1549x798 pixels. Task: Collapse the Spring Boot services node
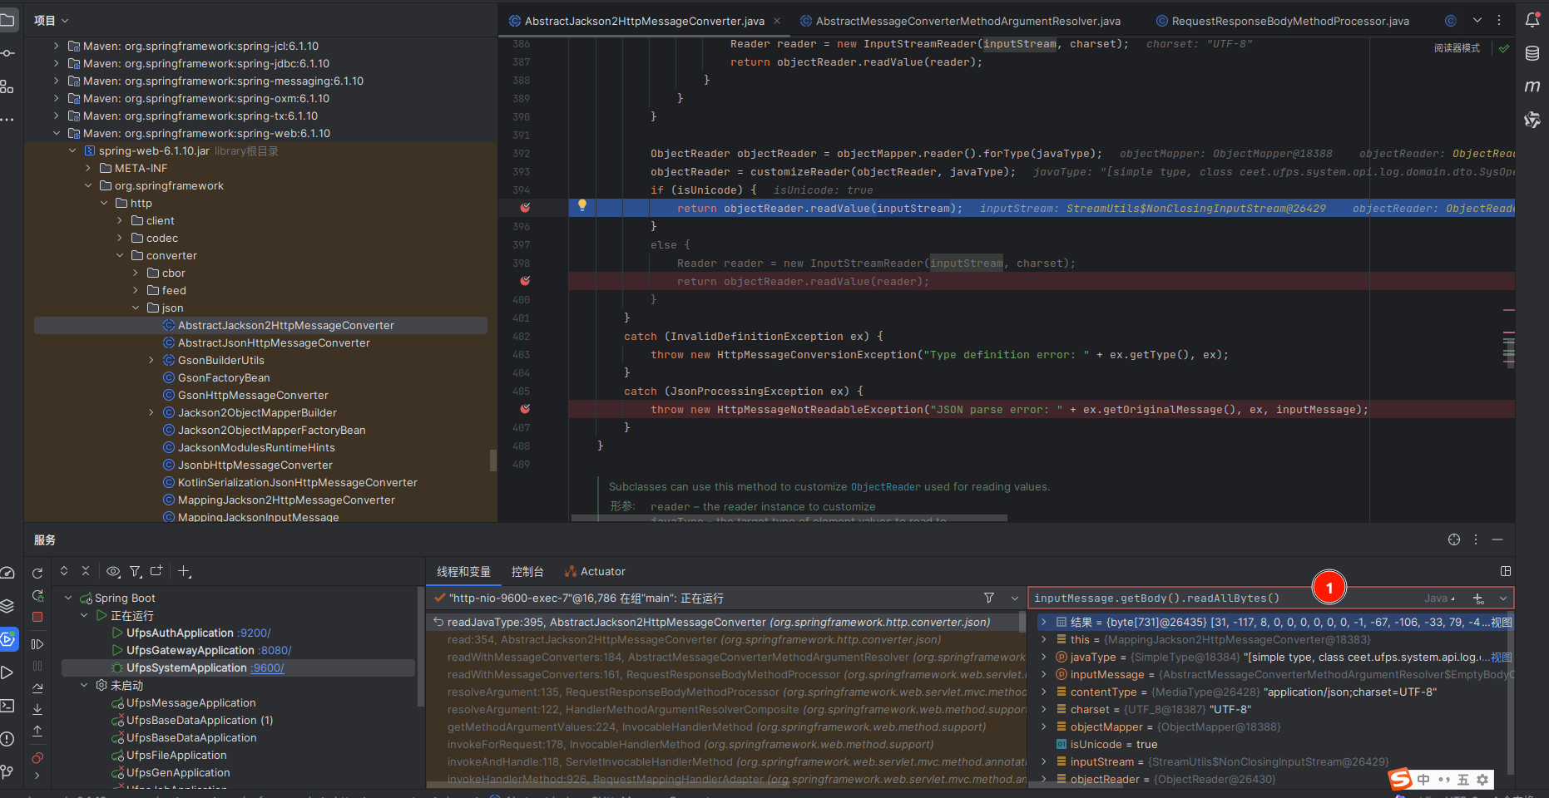(68, 598)
